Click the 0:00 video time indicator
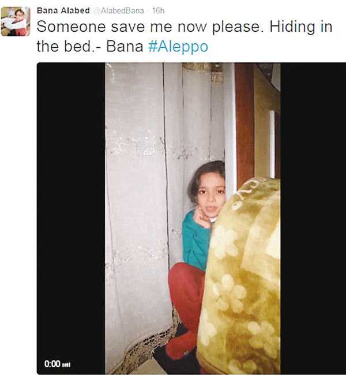This screenshot has width=346, height=375. 52,364
